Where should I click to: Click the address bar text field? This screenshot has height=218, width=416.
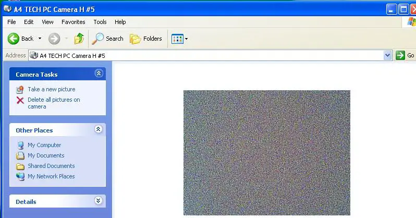tap(209, 55)
